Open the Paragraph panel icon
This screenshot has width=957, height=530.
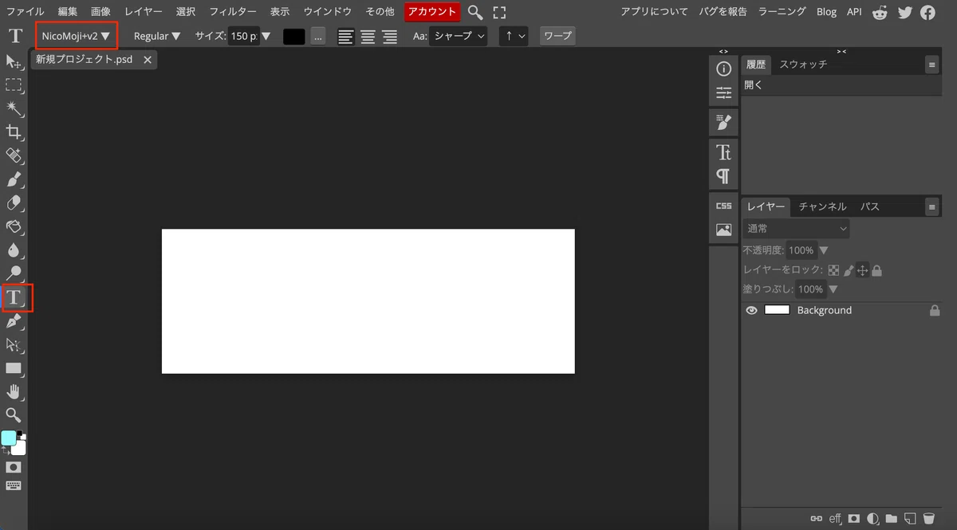coord(723,175)
